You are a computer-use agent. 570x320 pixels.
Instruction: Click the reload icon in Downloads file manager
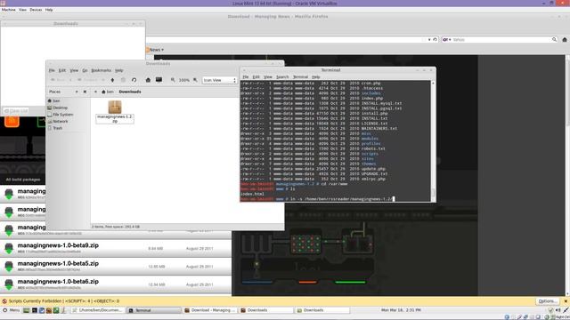(x=134, y=80)
